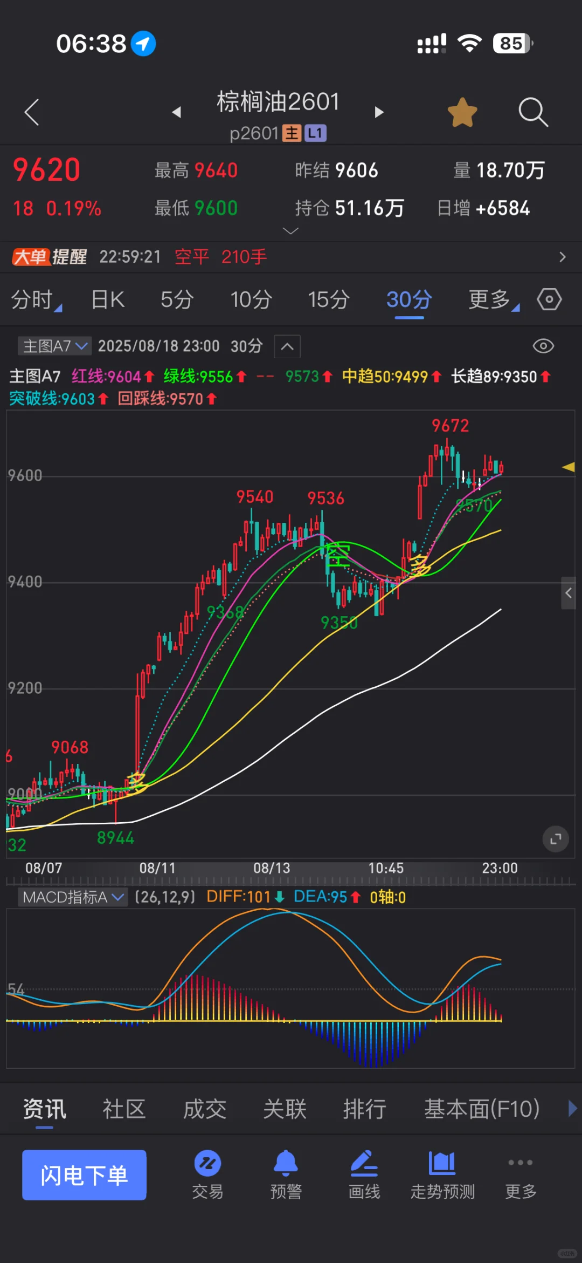
Task: Tap the Wi-Fi status icon
Action: click(469, 43)
